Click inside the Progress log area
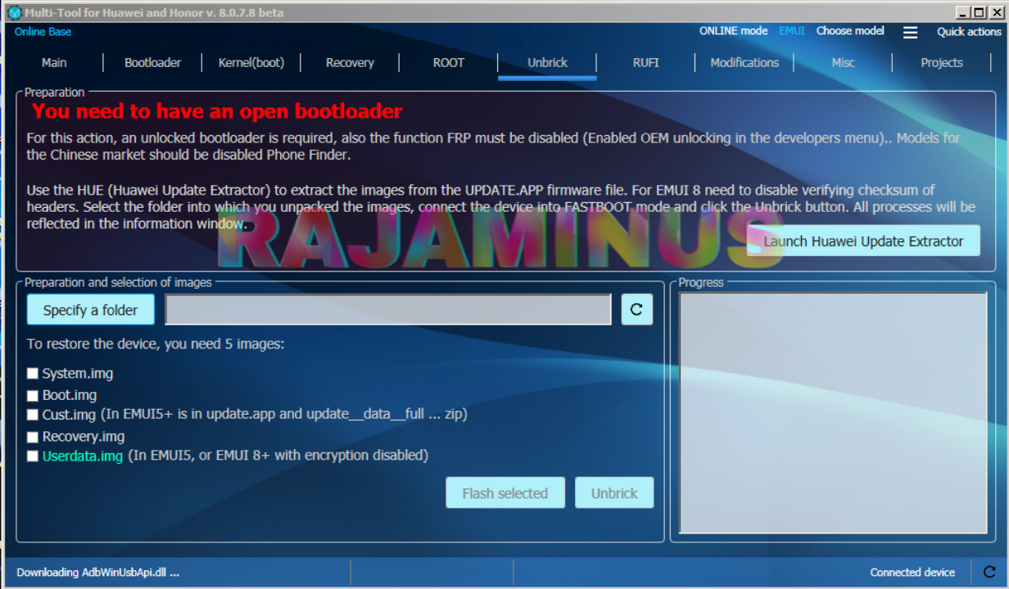Screen dimensions: 1009x589 833,413
